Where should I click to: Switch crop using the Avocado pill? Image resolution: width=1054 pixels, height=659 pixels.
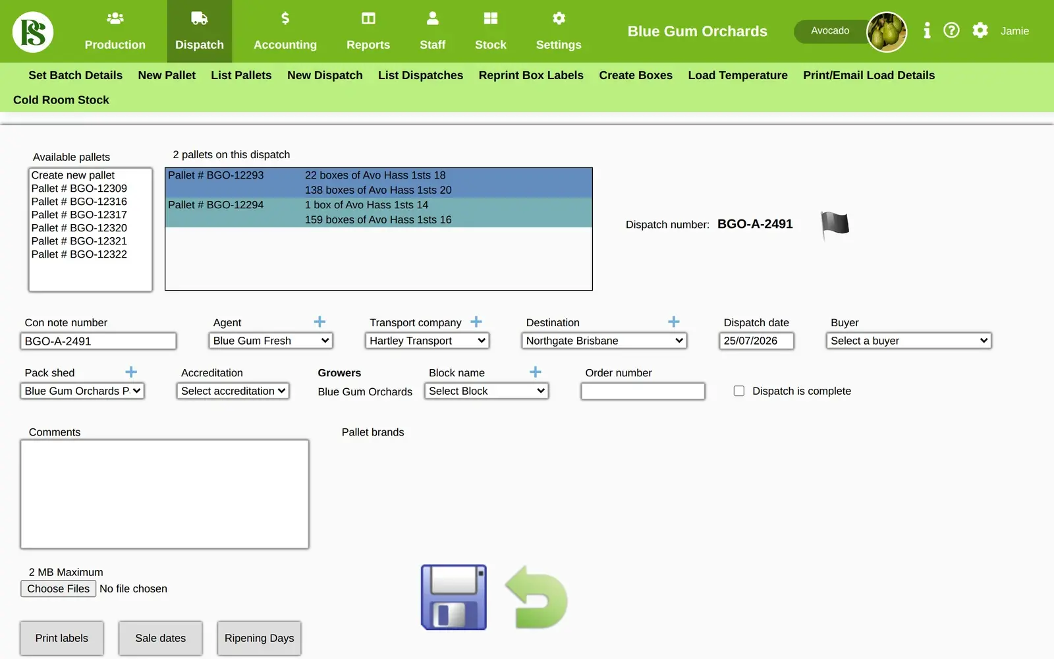coord(830,31)
